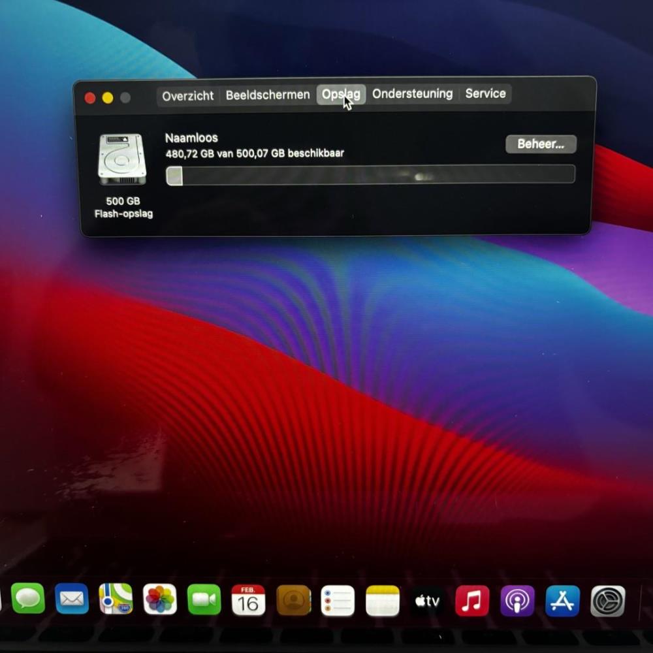653x653 pixels.
Task: Open the Music app icon
Action: (472, 601)
